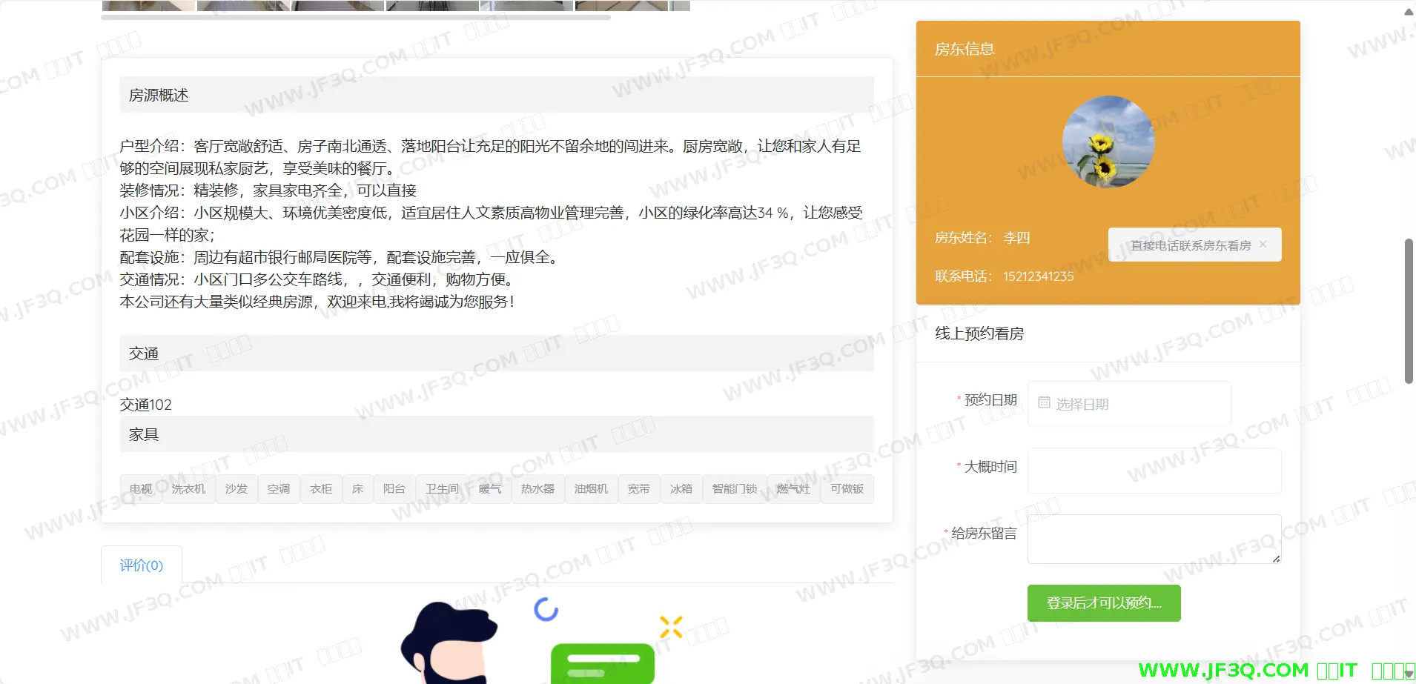This screenshot has height=684, width=1416.
Task: Click the image strip horizontal scrollbar
Action: coord(356,17)
